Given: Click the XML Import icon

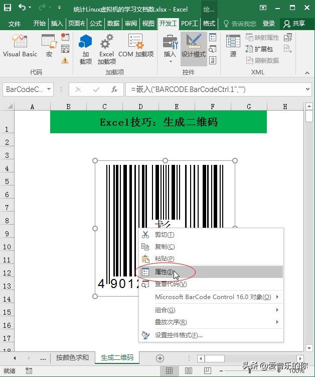Looking at the screenshot, I should click(288, 38).
